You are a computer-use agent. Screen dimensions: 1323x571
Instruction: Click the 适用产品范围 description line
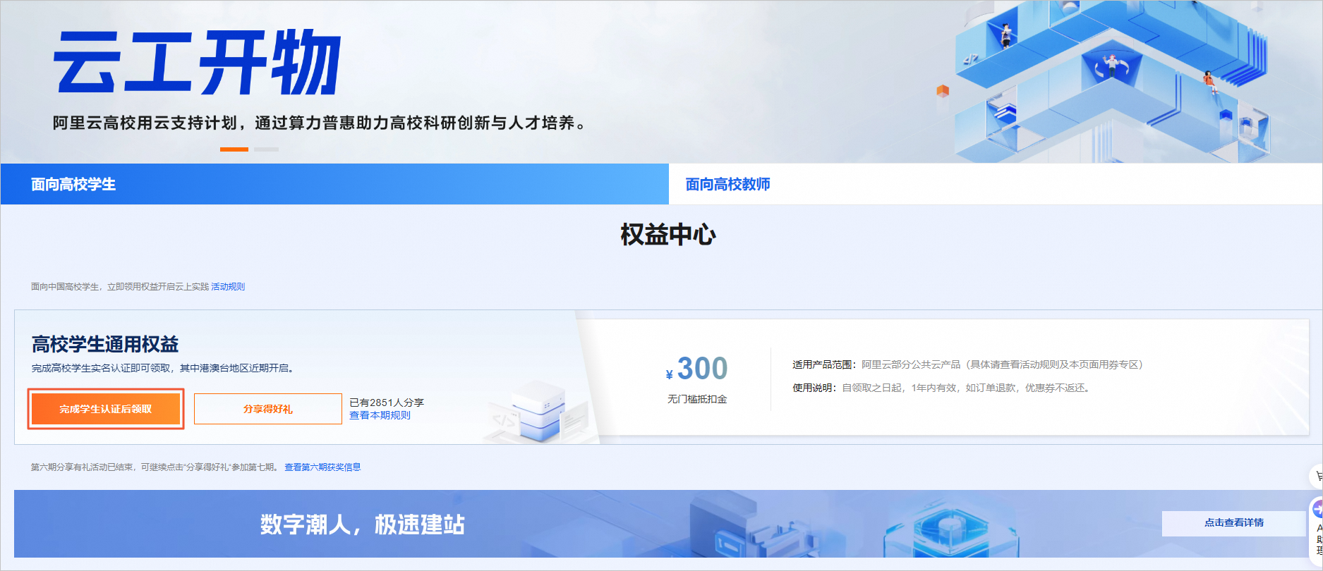[967, 364]
